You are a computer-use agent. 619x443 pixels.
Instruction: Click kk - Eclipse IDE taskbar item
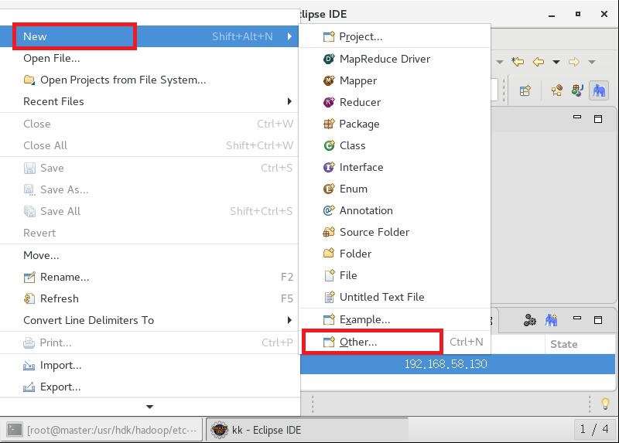[x=307, y=430]
